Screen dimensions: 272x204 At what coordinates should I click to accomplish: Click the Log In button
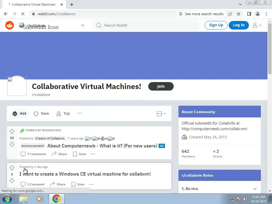coord(239,25)
